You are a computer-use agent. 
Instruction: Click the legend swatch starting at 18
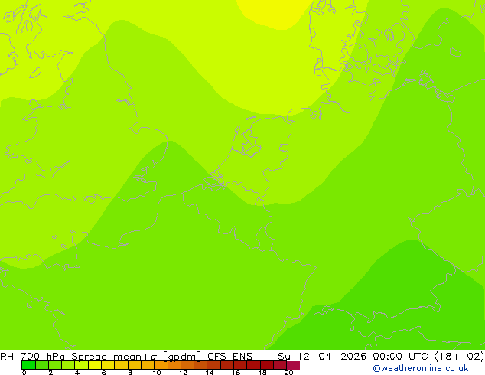tap(267, 365)
